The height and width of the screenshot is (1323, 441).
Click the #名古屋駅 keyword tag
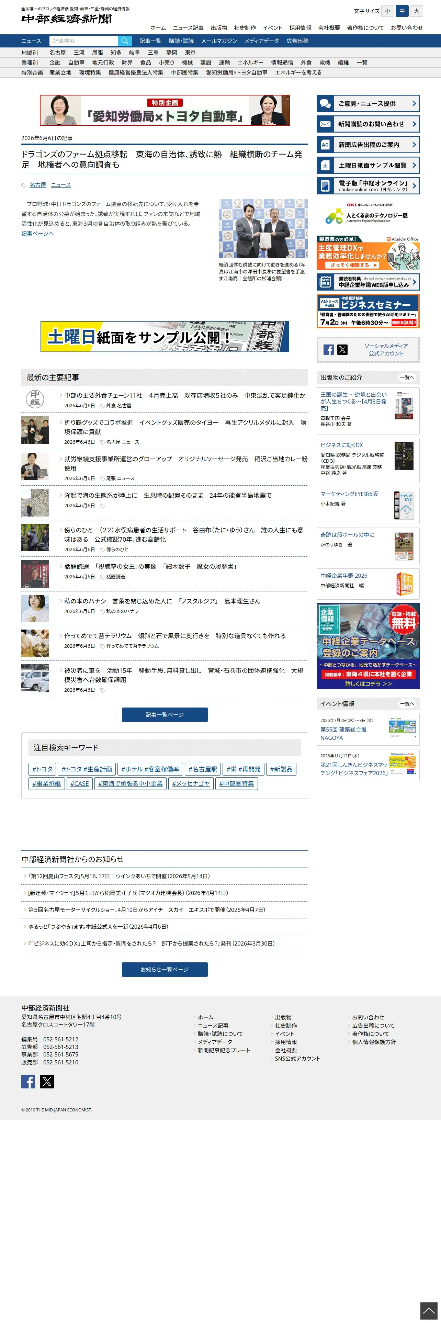click(203, 769)
